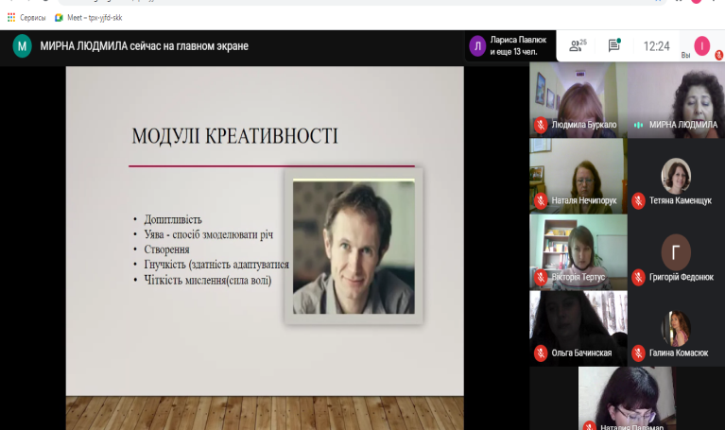Click muted mic icon of Наталя Нечипорук
725x430 pixels.
click(541, 200)
